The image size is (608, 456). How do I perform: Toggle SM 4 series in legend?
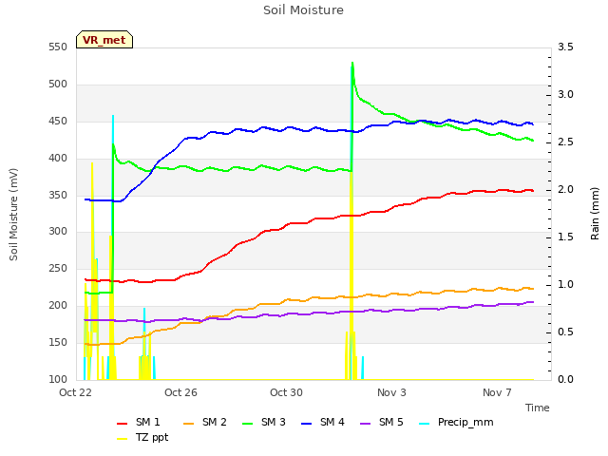[x=323, y=422]
